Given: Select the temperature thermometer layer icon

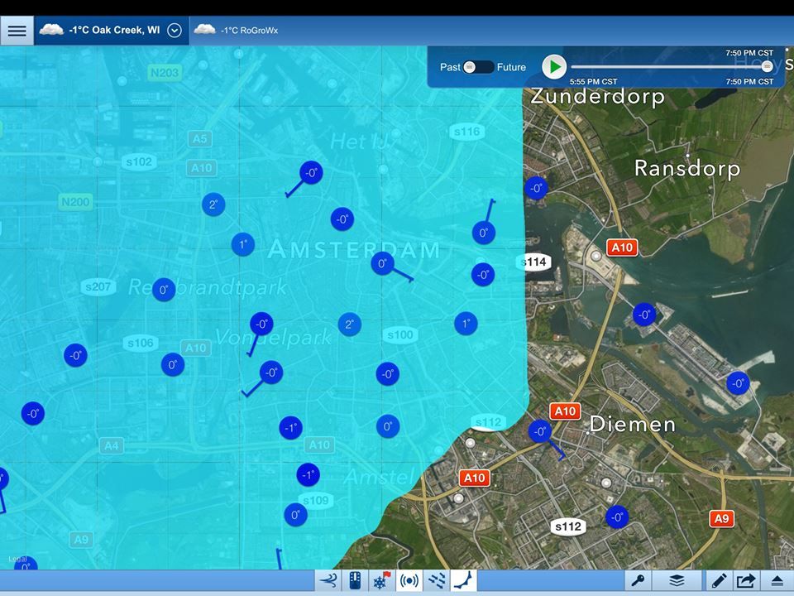Looking at the screenshot, I should click(x=356, y=581).
